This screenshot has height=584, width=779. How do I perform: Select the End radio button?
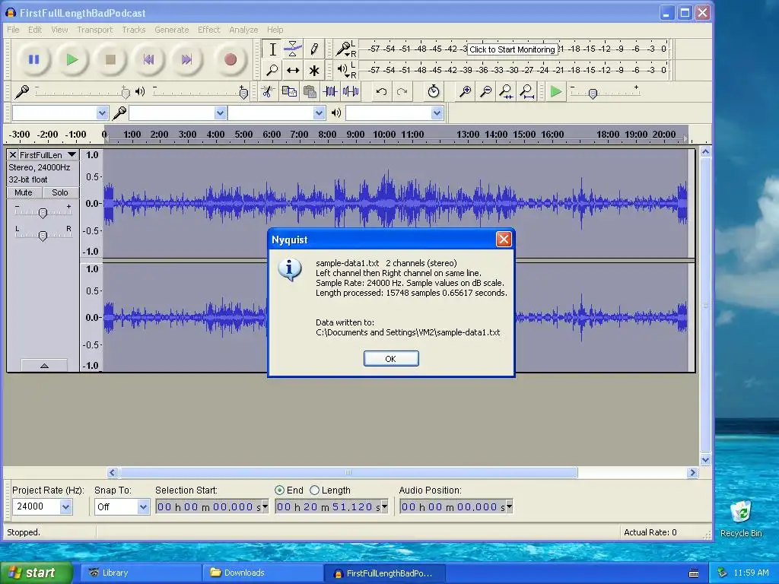[279, 490]
